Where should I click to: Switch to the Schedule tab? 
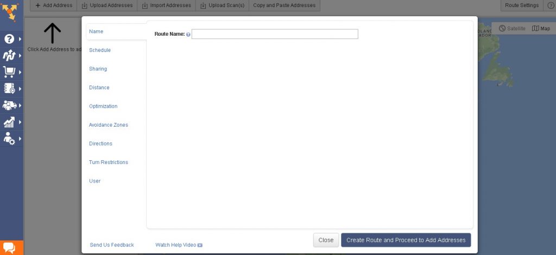(100, 50)
